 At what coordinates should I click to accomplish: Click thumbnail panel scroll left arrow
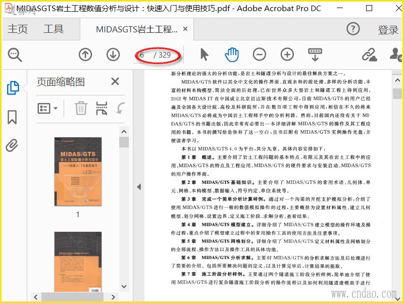[x=36, y=297]
